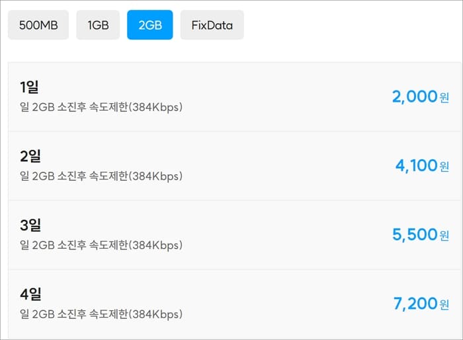Select the four-day 2GB plan row

[x=234, y=304]
